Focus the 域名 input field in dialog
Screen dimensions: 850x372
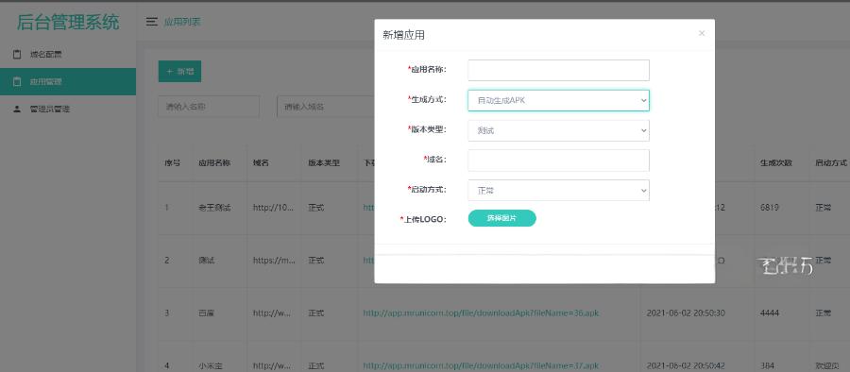coord(558,160)
